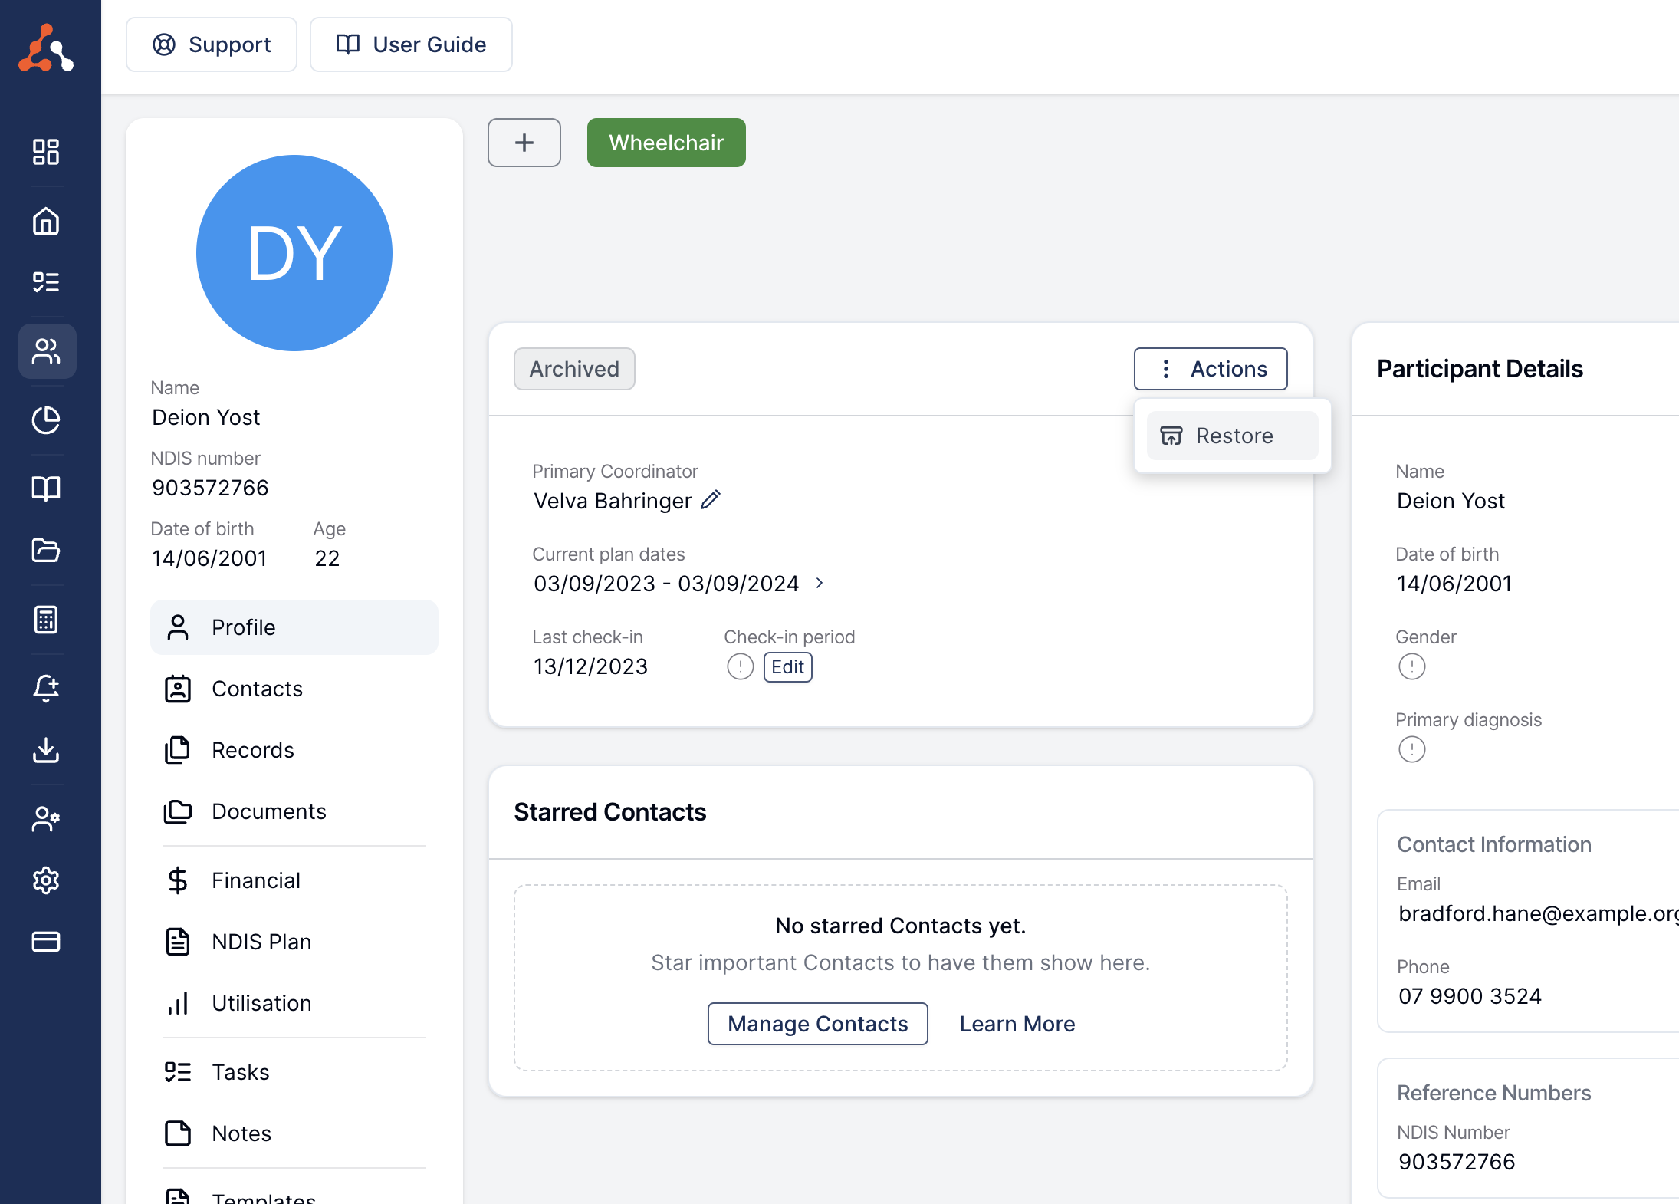Open settings gear icon in sidebar
Screen dimensions: 1679x1204
point(46,880)
